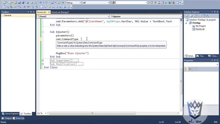The image size is (220, 124).
Task: Select the Toolbox tab at bottom
Action: coord(26,114)
